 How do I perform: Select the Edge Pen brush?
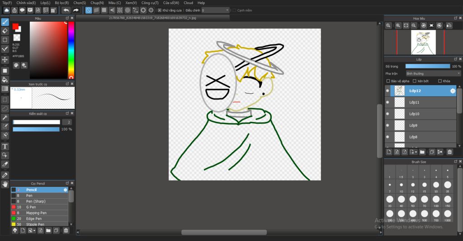40,218
